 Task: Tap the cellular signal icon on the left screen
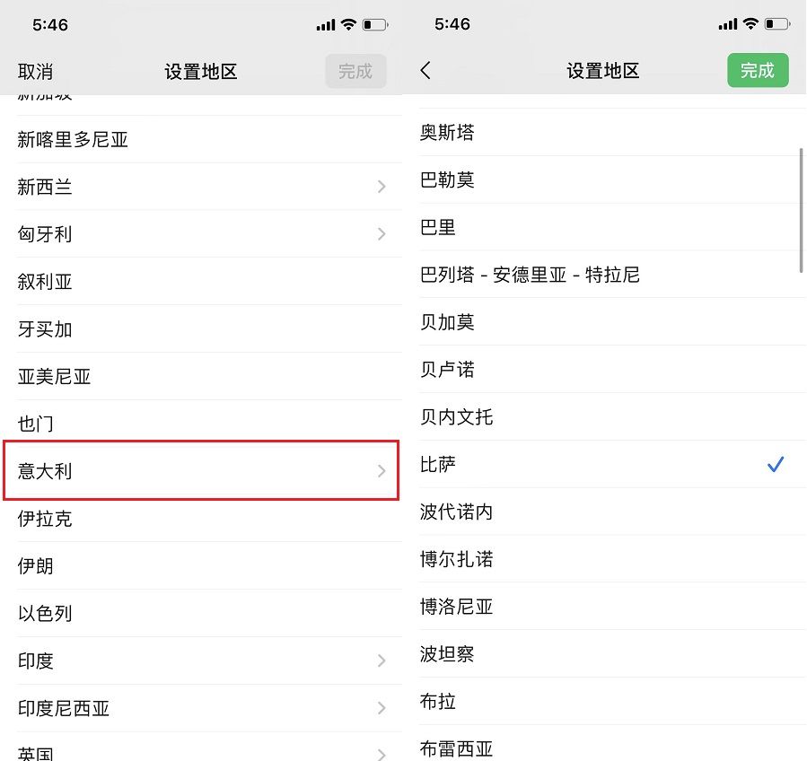point(325,25)
